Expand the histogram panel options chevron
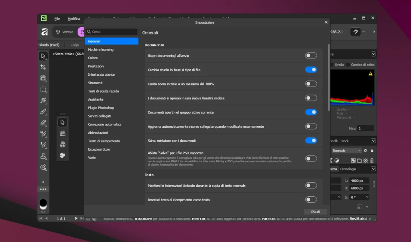 click(373, 54)
